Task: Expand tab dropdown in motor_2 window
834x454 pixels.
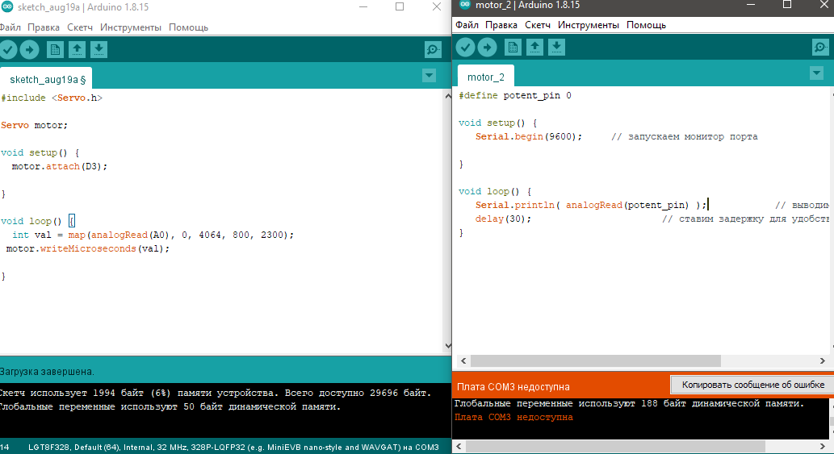Action: 816,73
